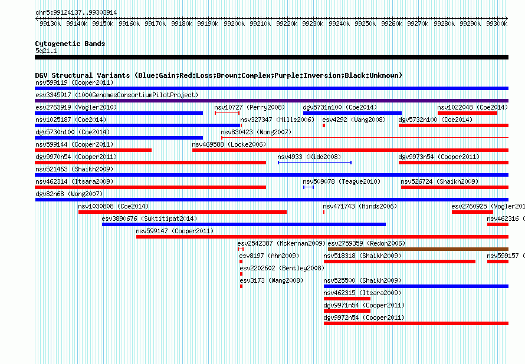Click the blue dgv5731n100 gain bar
Viewport: 525px width, 364px height.
tap(352, 113)
